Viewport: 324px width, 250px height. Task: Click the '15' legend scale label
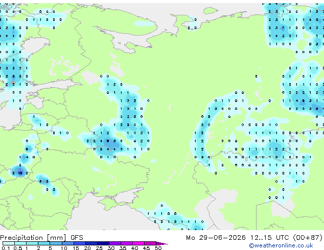76,248
